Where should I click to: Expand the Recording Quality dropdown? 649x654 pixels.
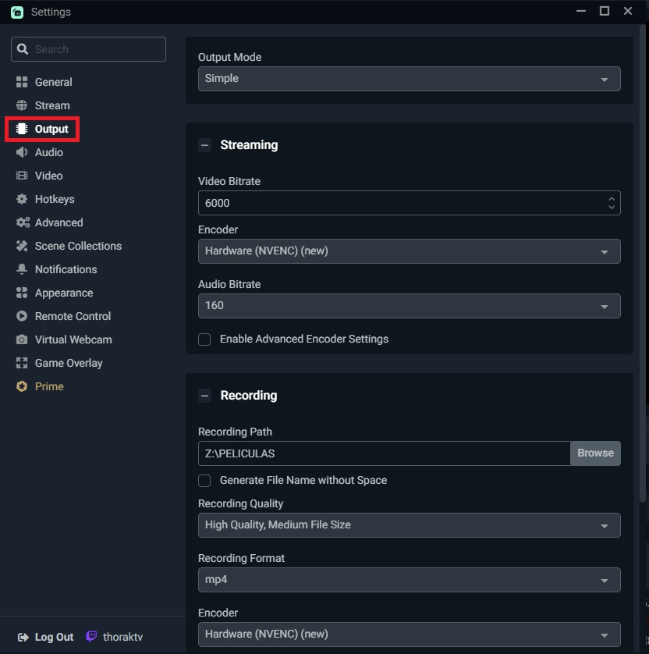coord(409,525)
